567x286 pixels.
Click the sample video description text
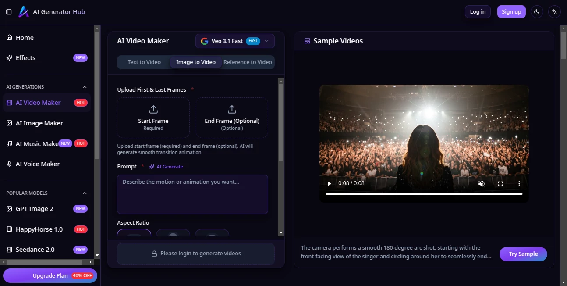coord(397,252)
